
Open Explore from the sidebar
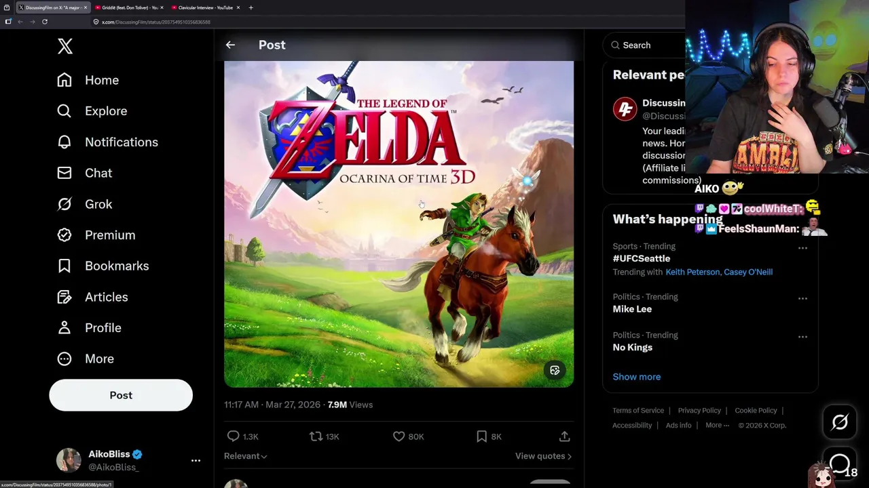pyautogui.click(x=92, y=111)
